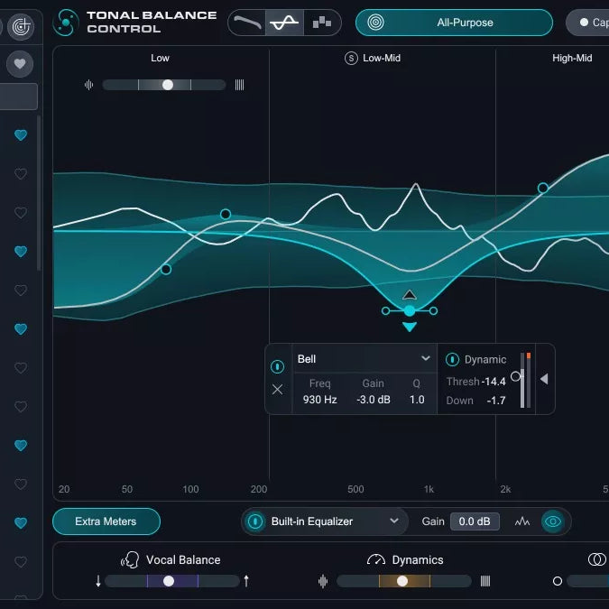Toggle the Dynamic mode power button
609x609 pixels.
click(453, 359)
